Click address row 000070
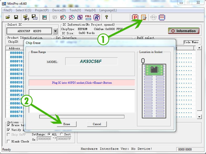The image size is (206, 154). 17,112
